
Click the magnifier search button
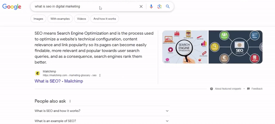168,7
